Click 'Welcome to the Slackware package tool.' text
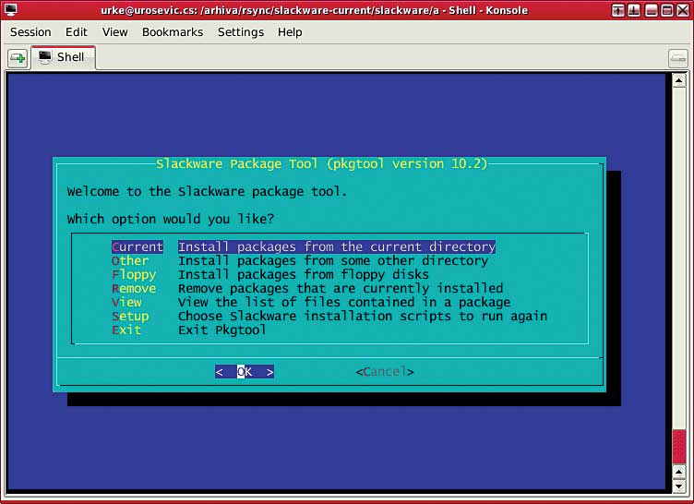694x504 pixels. coord(207,191)
